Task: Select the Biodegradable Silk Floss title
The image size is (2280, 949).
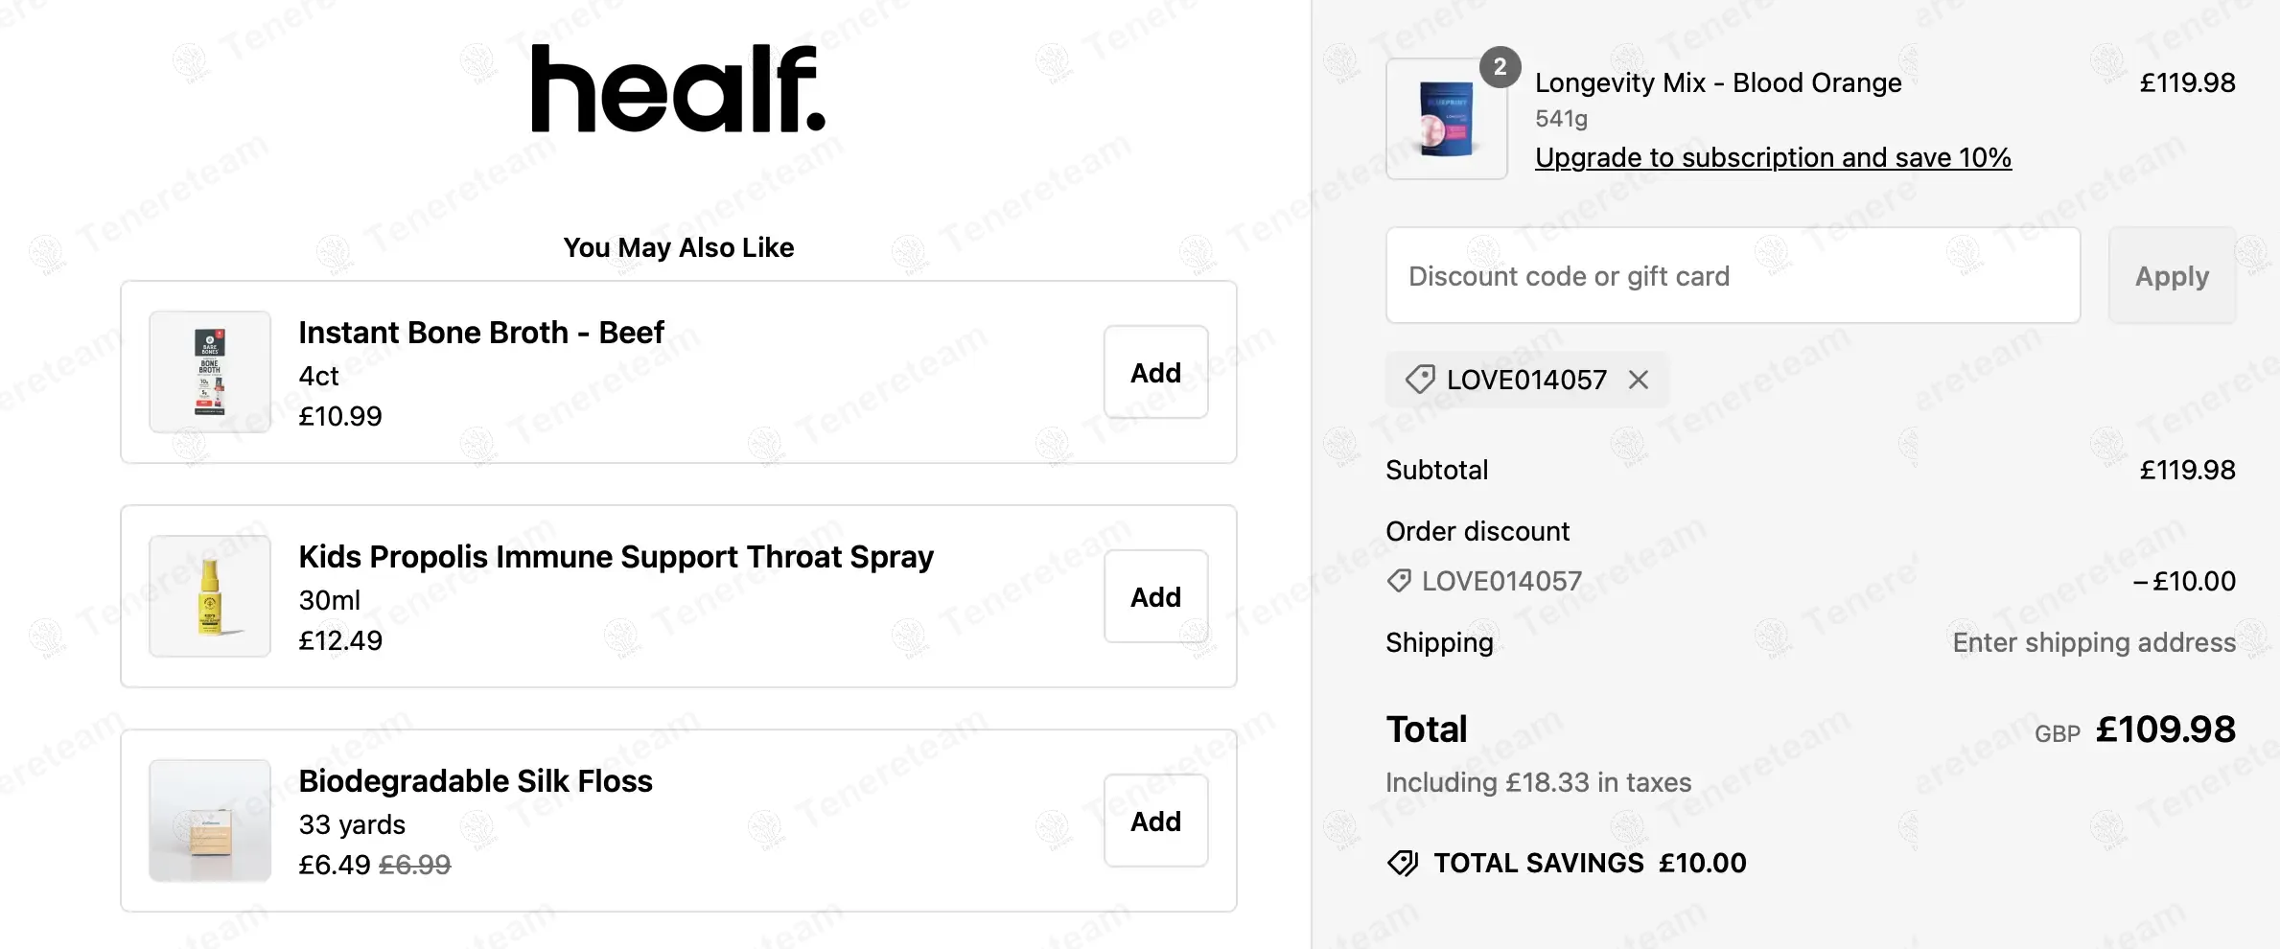Action: click(476, 781)
